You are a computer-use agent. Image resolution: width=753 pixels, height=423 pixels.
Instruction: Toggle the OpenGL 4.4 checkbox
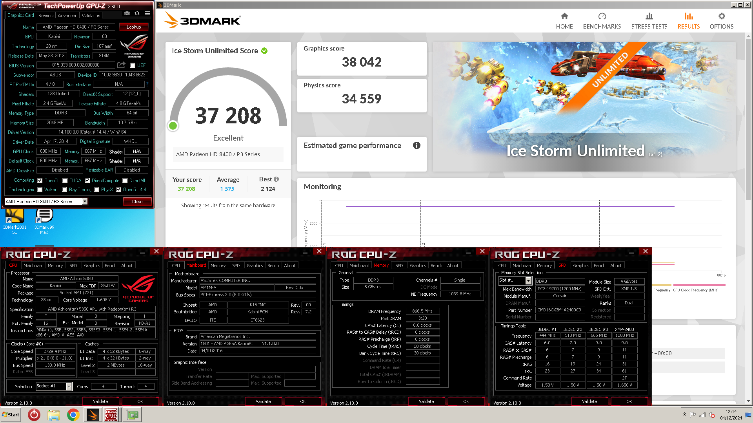[x=119, y=190]
